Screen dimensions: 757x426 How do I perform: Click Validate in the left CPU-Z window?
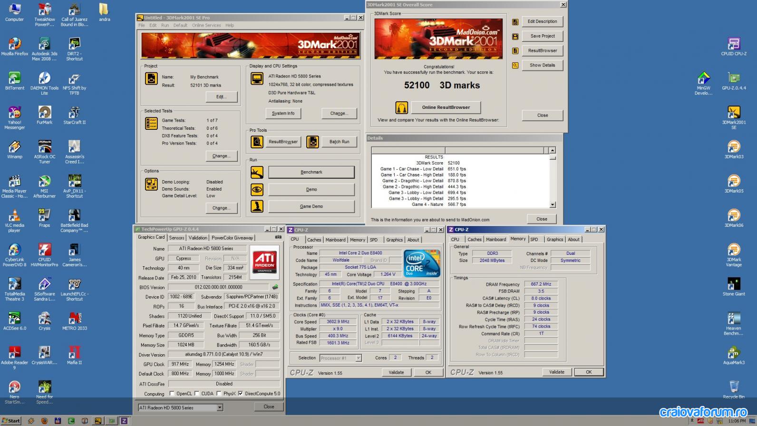click(396, 372)
